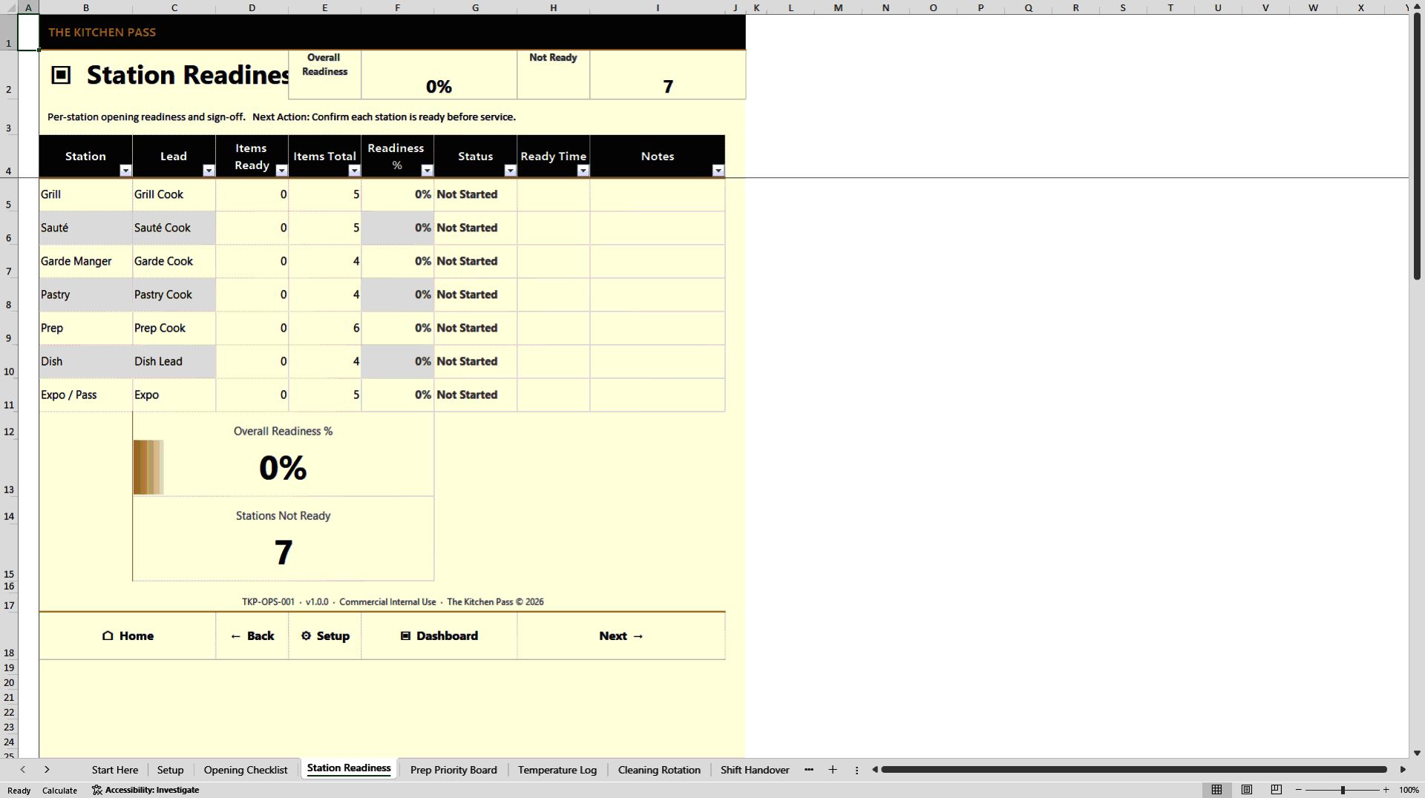Click the Calculate status bar item
This screenshot has height=798, width=1425.
pos(59,790)
